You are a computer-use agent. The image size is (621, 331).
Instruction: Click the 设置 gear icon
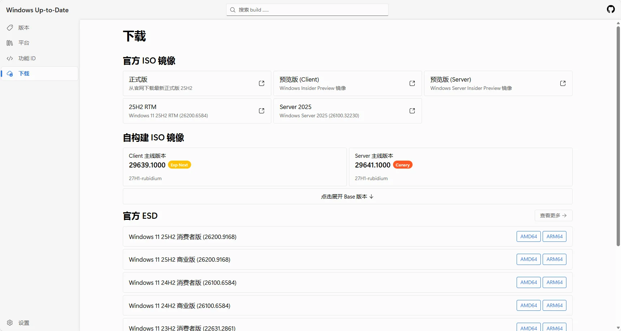point(10,323)
